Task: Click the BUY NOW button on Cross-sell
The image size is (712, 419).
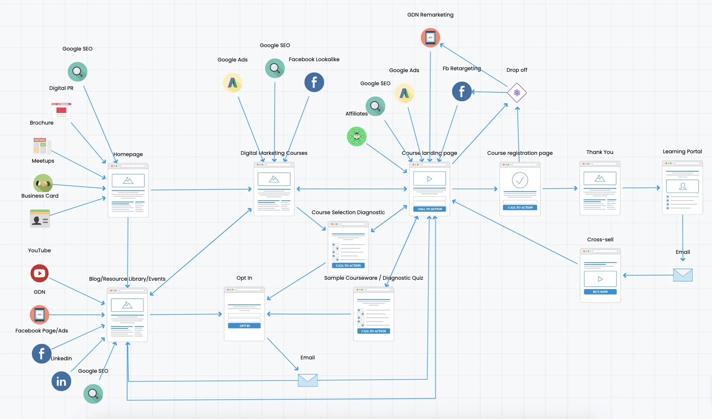Action: click(600, 292)
